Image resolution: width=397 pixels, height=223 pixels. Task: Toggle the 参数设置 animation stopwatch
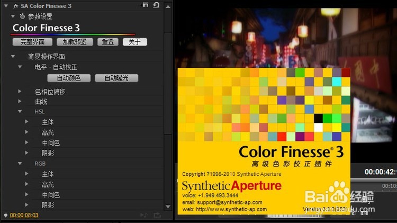(x=22, y=16)
